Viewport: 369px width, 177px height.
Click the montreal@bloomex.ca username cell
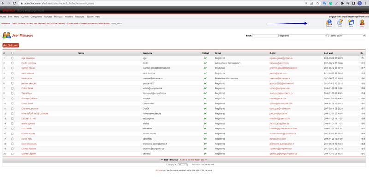(x=153, y=78)
